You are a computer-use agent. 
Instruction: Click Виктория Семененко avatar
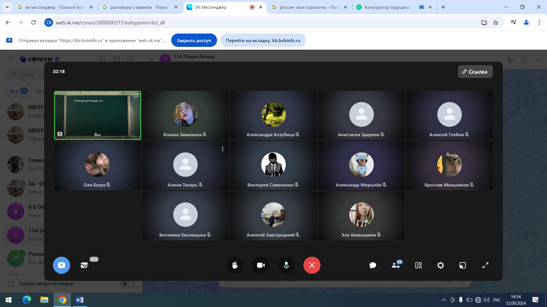click(273, 164)
